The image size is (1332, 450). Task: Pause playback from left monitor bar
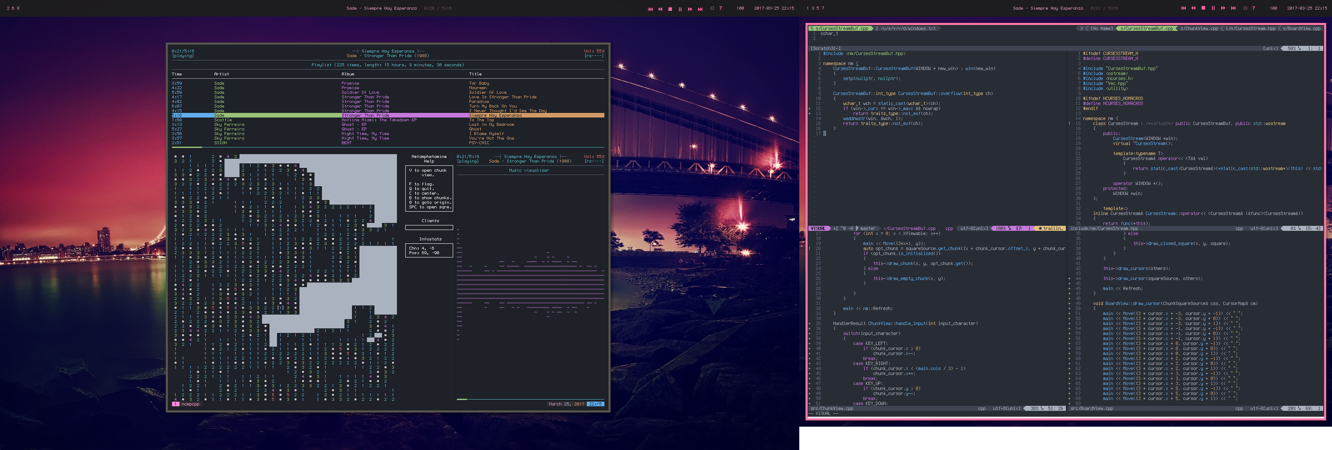pos(680,9)
